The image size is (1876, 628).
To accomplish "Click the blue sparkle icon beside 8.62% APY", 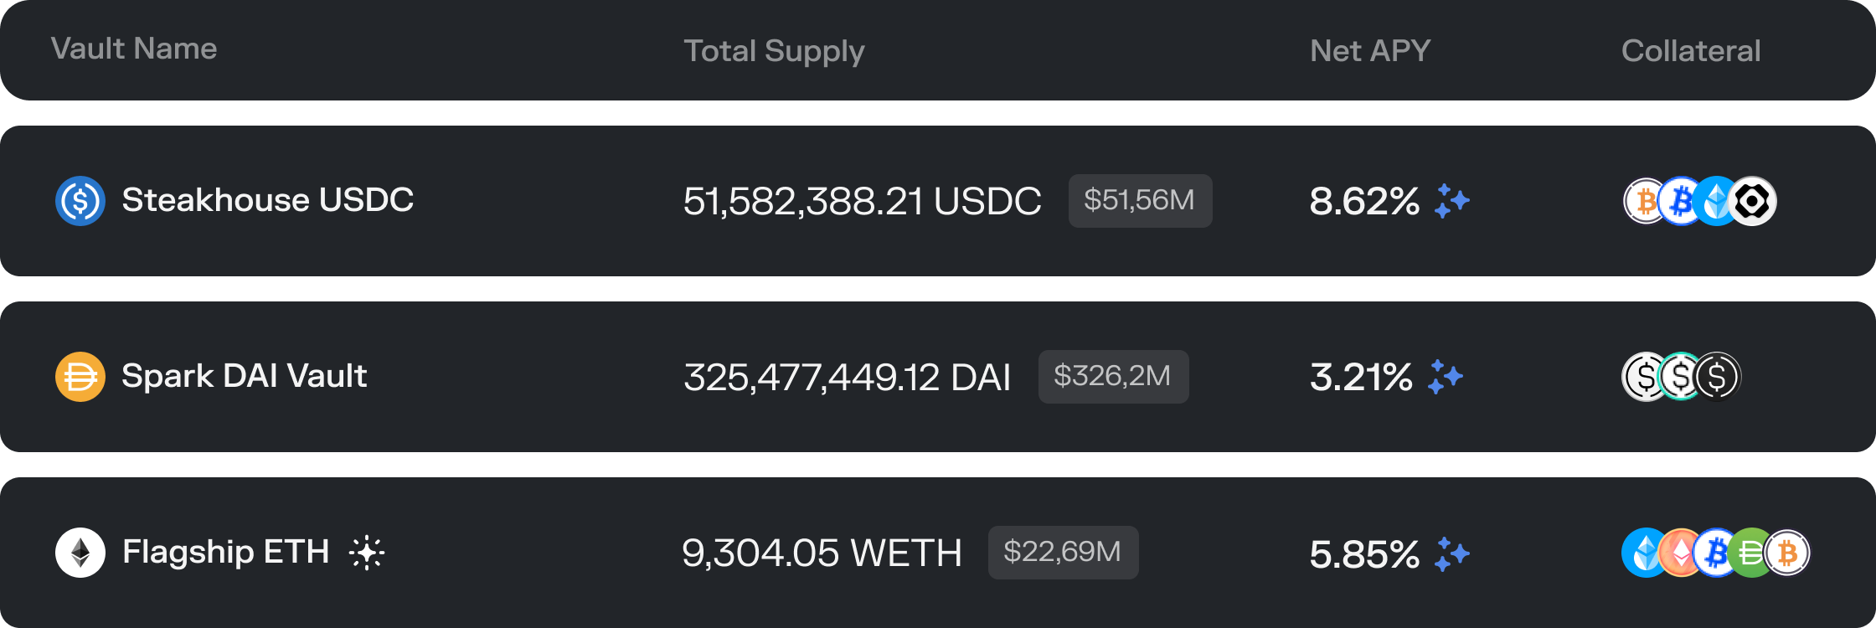I will tap(1452, 201).
